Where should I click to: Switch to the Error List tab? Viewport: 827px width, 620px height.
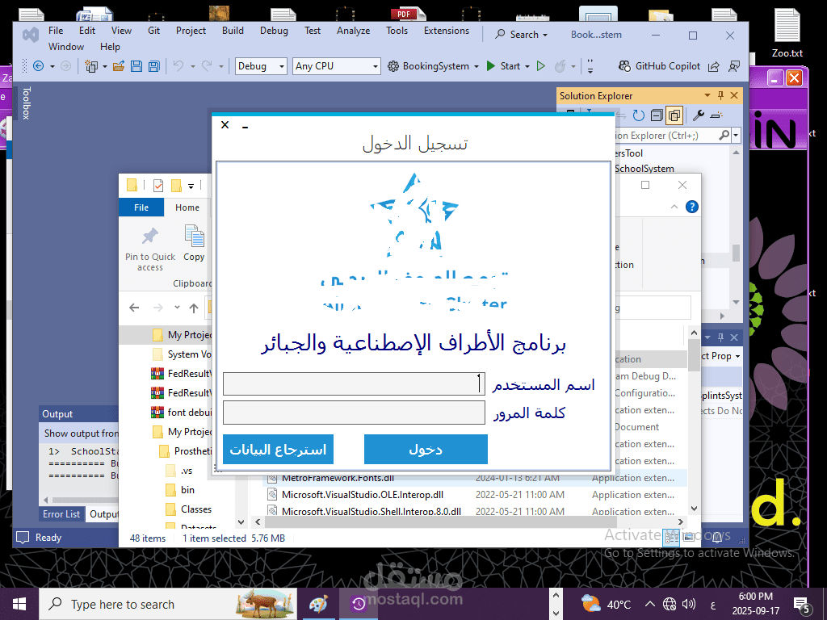tap(61, 513)
